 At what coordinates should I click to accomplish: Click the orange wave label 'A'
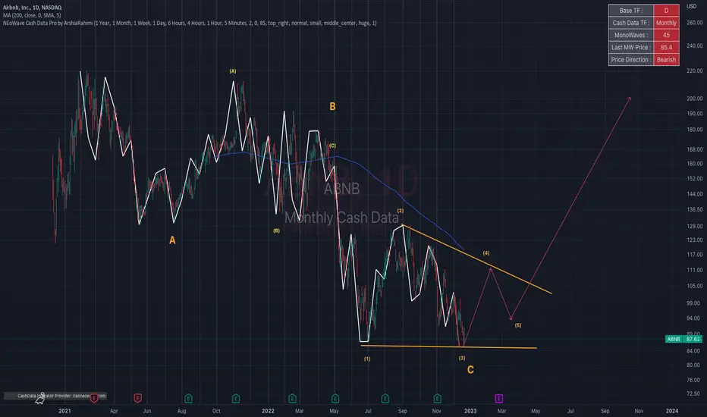(172, 240)
